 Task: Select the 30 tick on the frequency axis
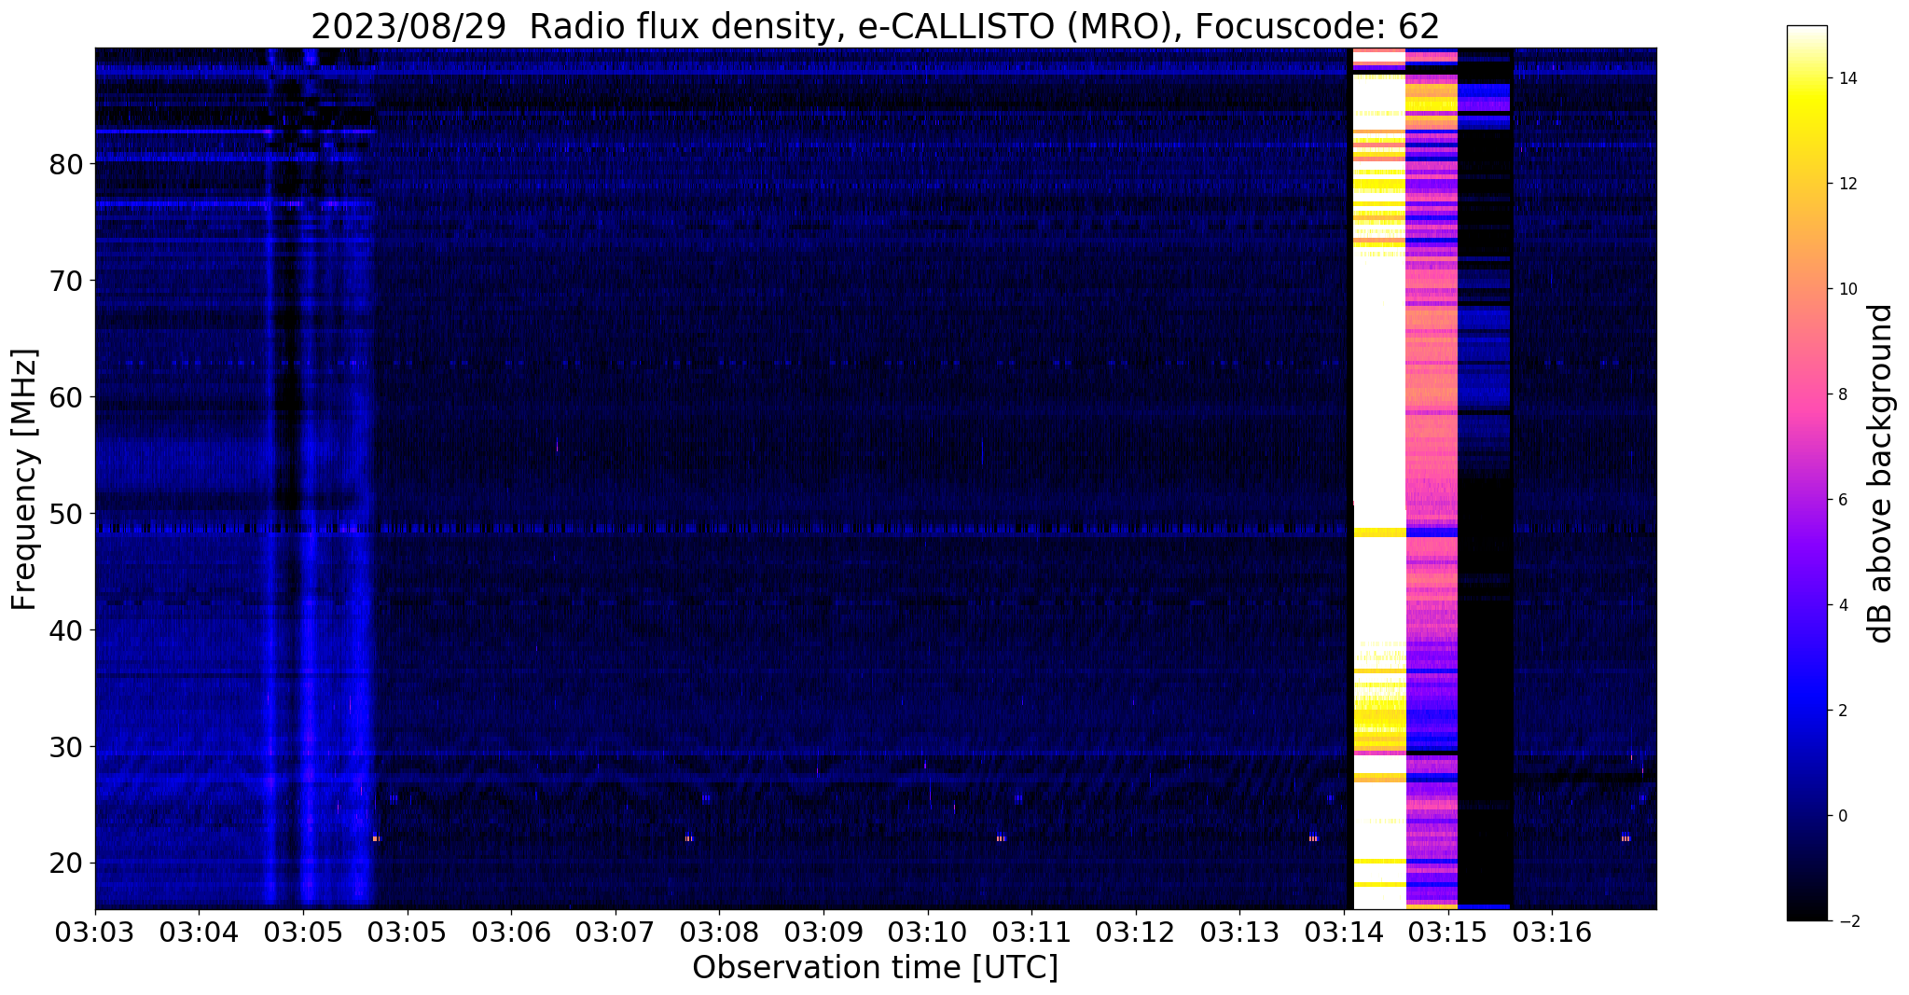[x=65, y=747]
